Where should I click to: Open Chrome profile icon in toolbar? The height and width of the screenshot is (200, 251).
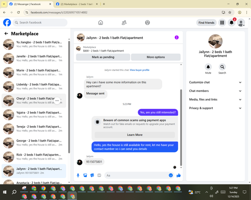pyautogui.click(x=239, y=12)
